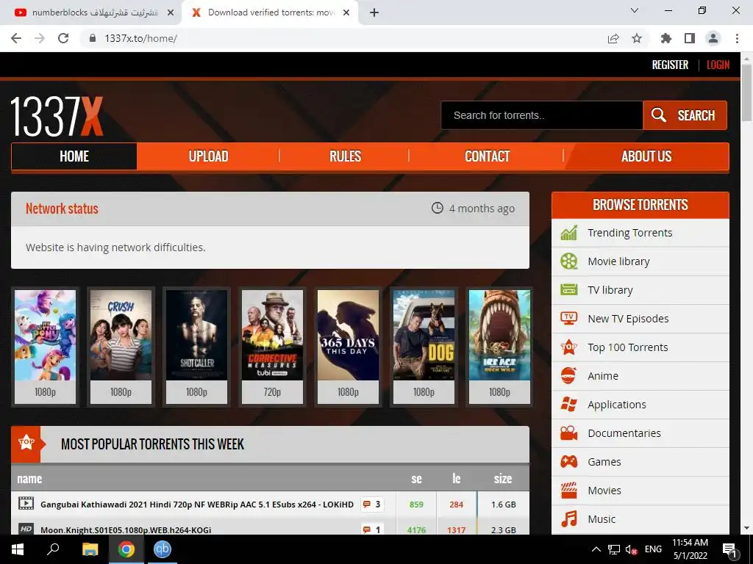Open the notification center icon
The width and height of the screenshot is (753, 564).
(729, 550)
